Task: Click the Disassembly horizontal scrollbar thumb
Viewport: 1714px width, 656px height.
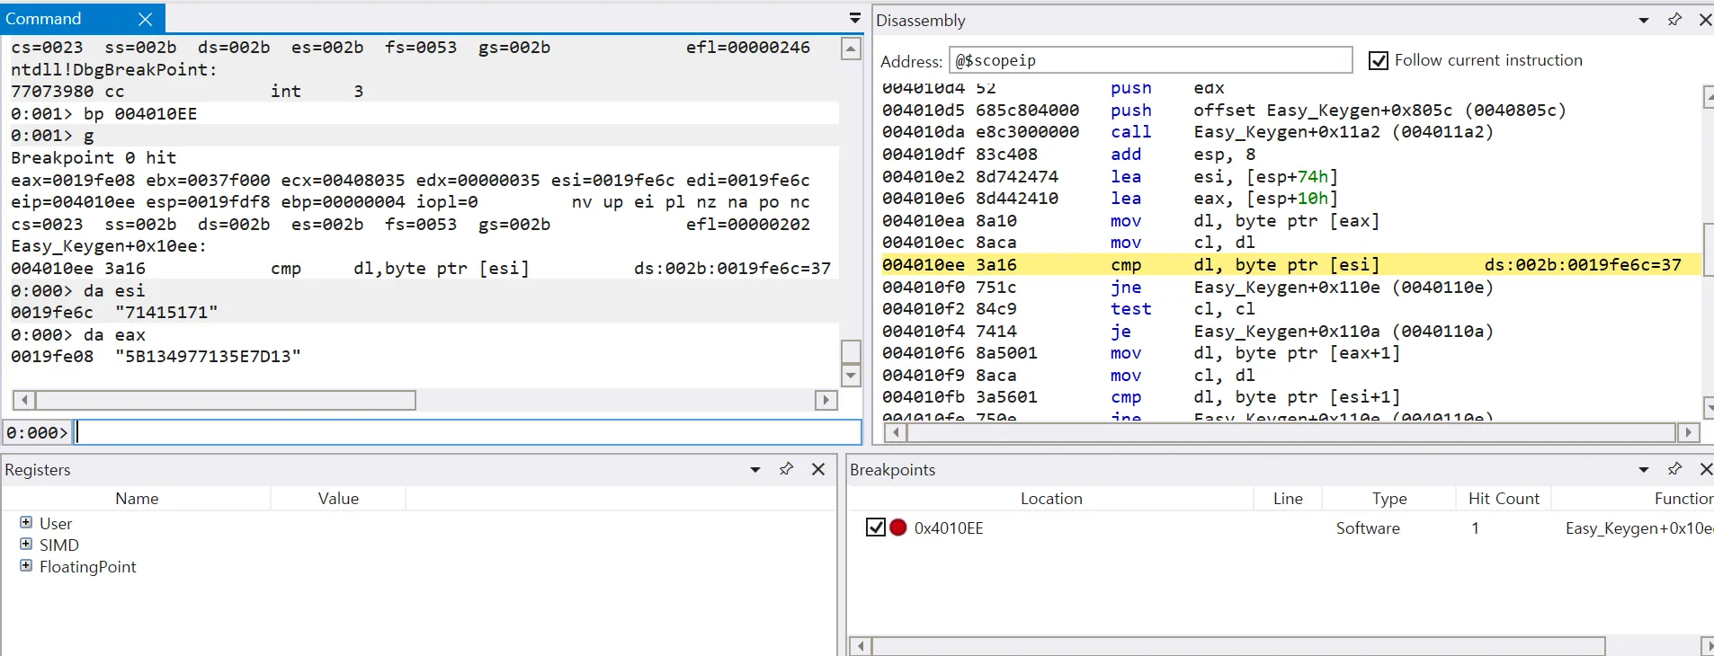Action: (1292, 432)
